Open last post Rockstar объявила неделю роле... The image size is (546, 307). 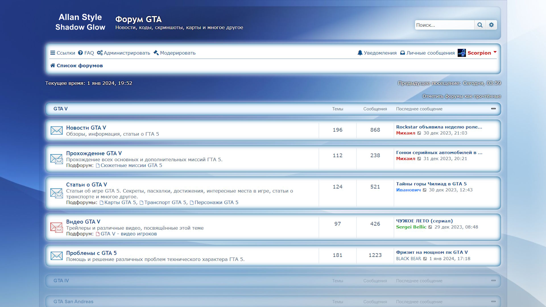point(439,127)
